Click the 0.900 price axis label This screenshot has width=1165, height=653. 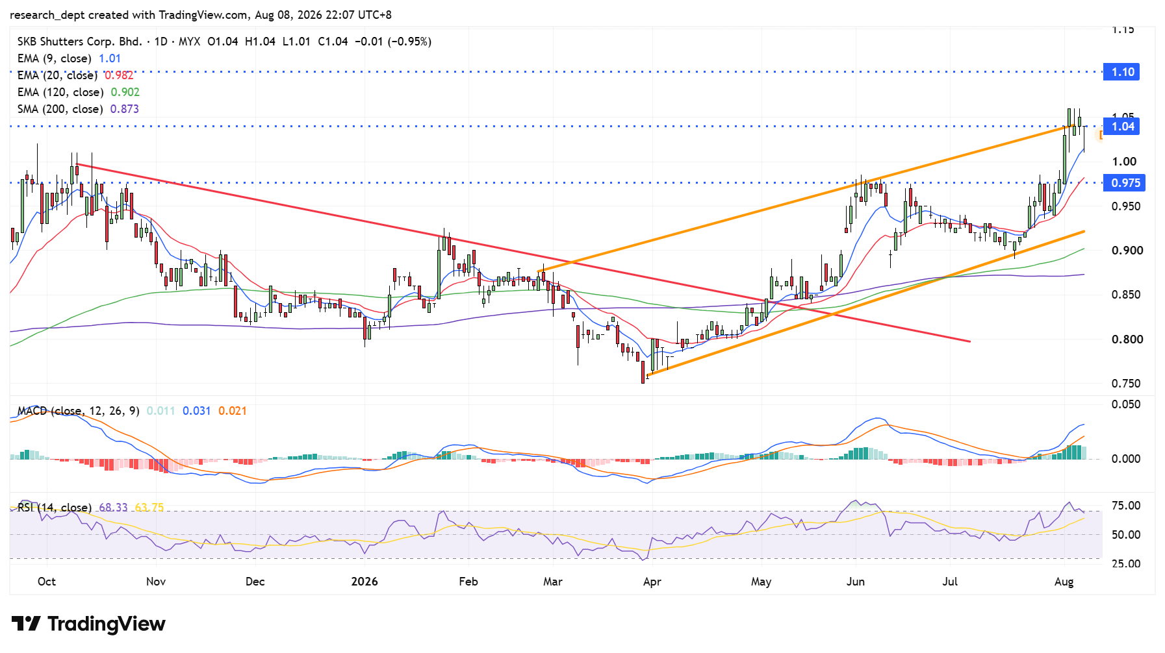click(1127, 251)
